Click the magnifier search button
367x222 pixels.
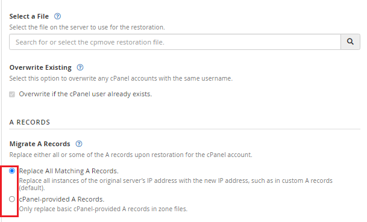tap(350, 42)
